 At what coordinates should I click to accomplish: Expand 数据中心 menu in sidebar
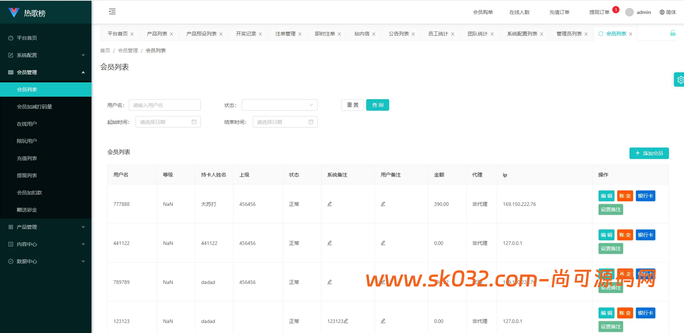pyautogui.click(x=46, y=261)
